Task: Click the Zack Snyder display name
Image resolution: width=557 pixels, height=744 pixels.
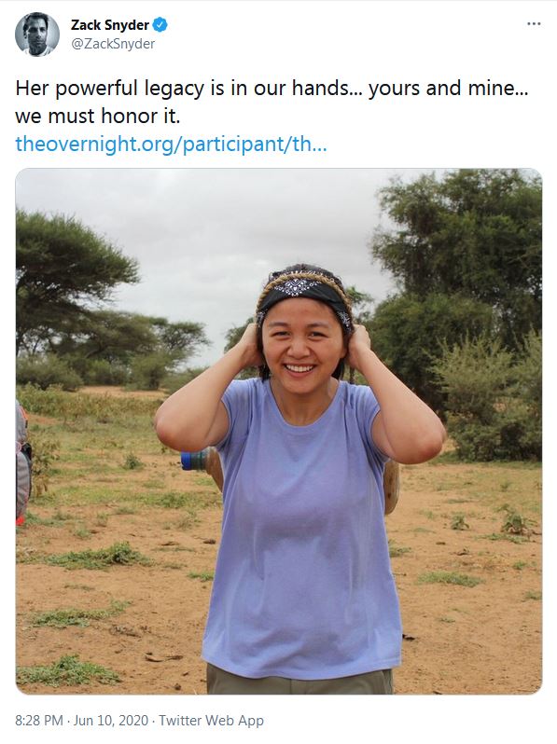Action: coord(110,24)
